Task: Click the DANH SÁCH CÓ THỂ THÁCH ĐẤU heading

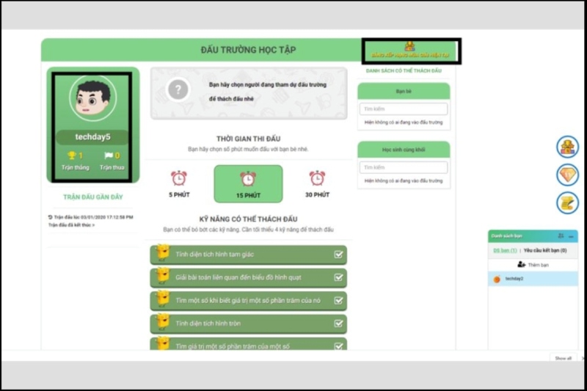Action: tap(404, 70)
